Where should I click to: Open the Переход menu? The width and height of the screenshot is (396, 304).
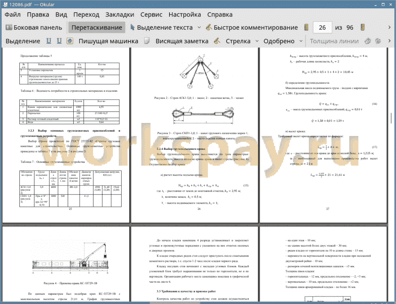pyautogui.click(x=86, y=15)
